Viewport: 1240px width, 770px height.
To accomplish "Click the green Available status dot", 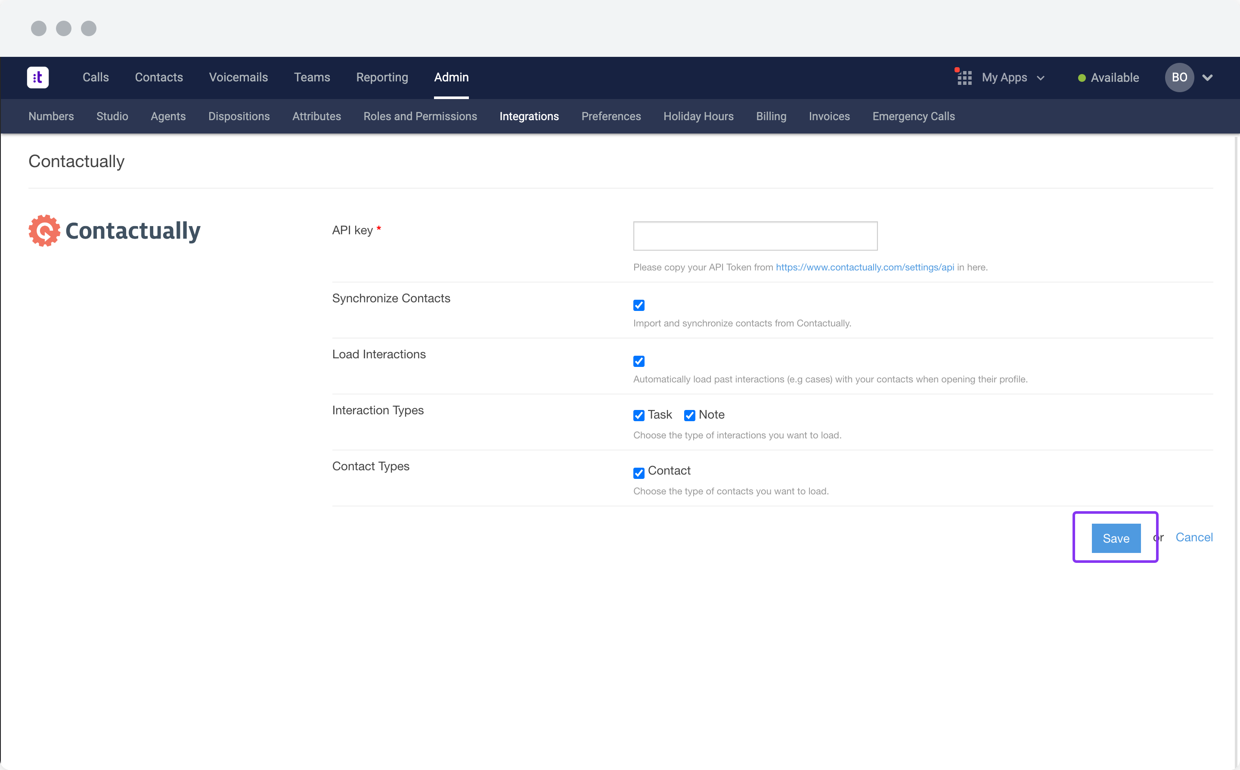I will (1082, 78).
